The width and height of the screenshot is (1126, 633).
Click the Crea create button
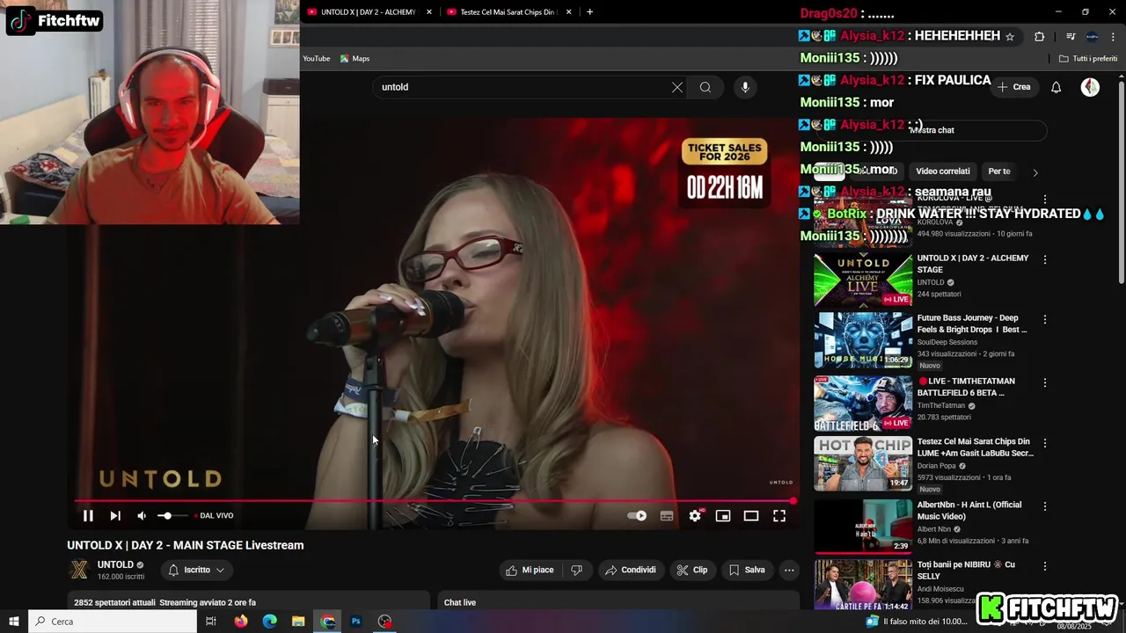[1014, 87]
